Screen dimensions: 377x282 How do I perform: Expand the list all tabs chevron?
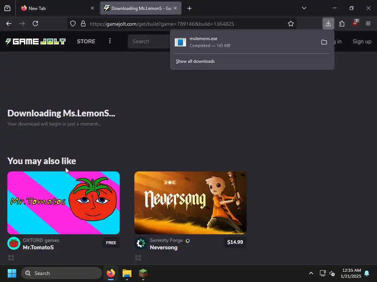304,8
